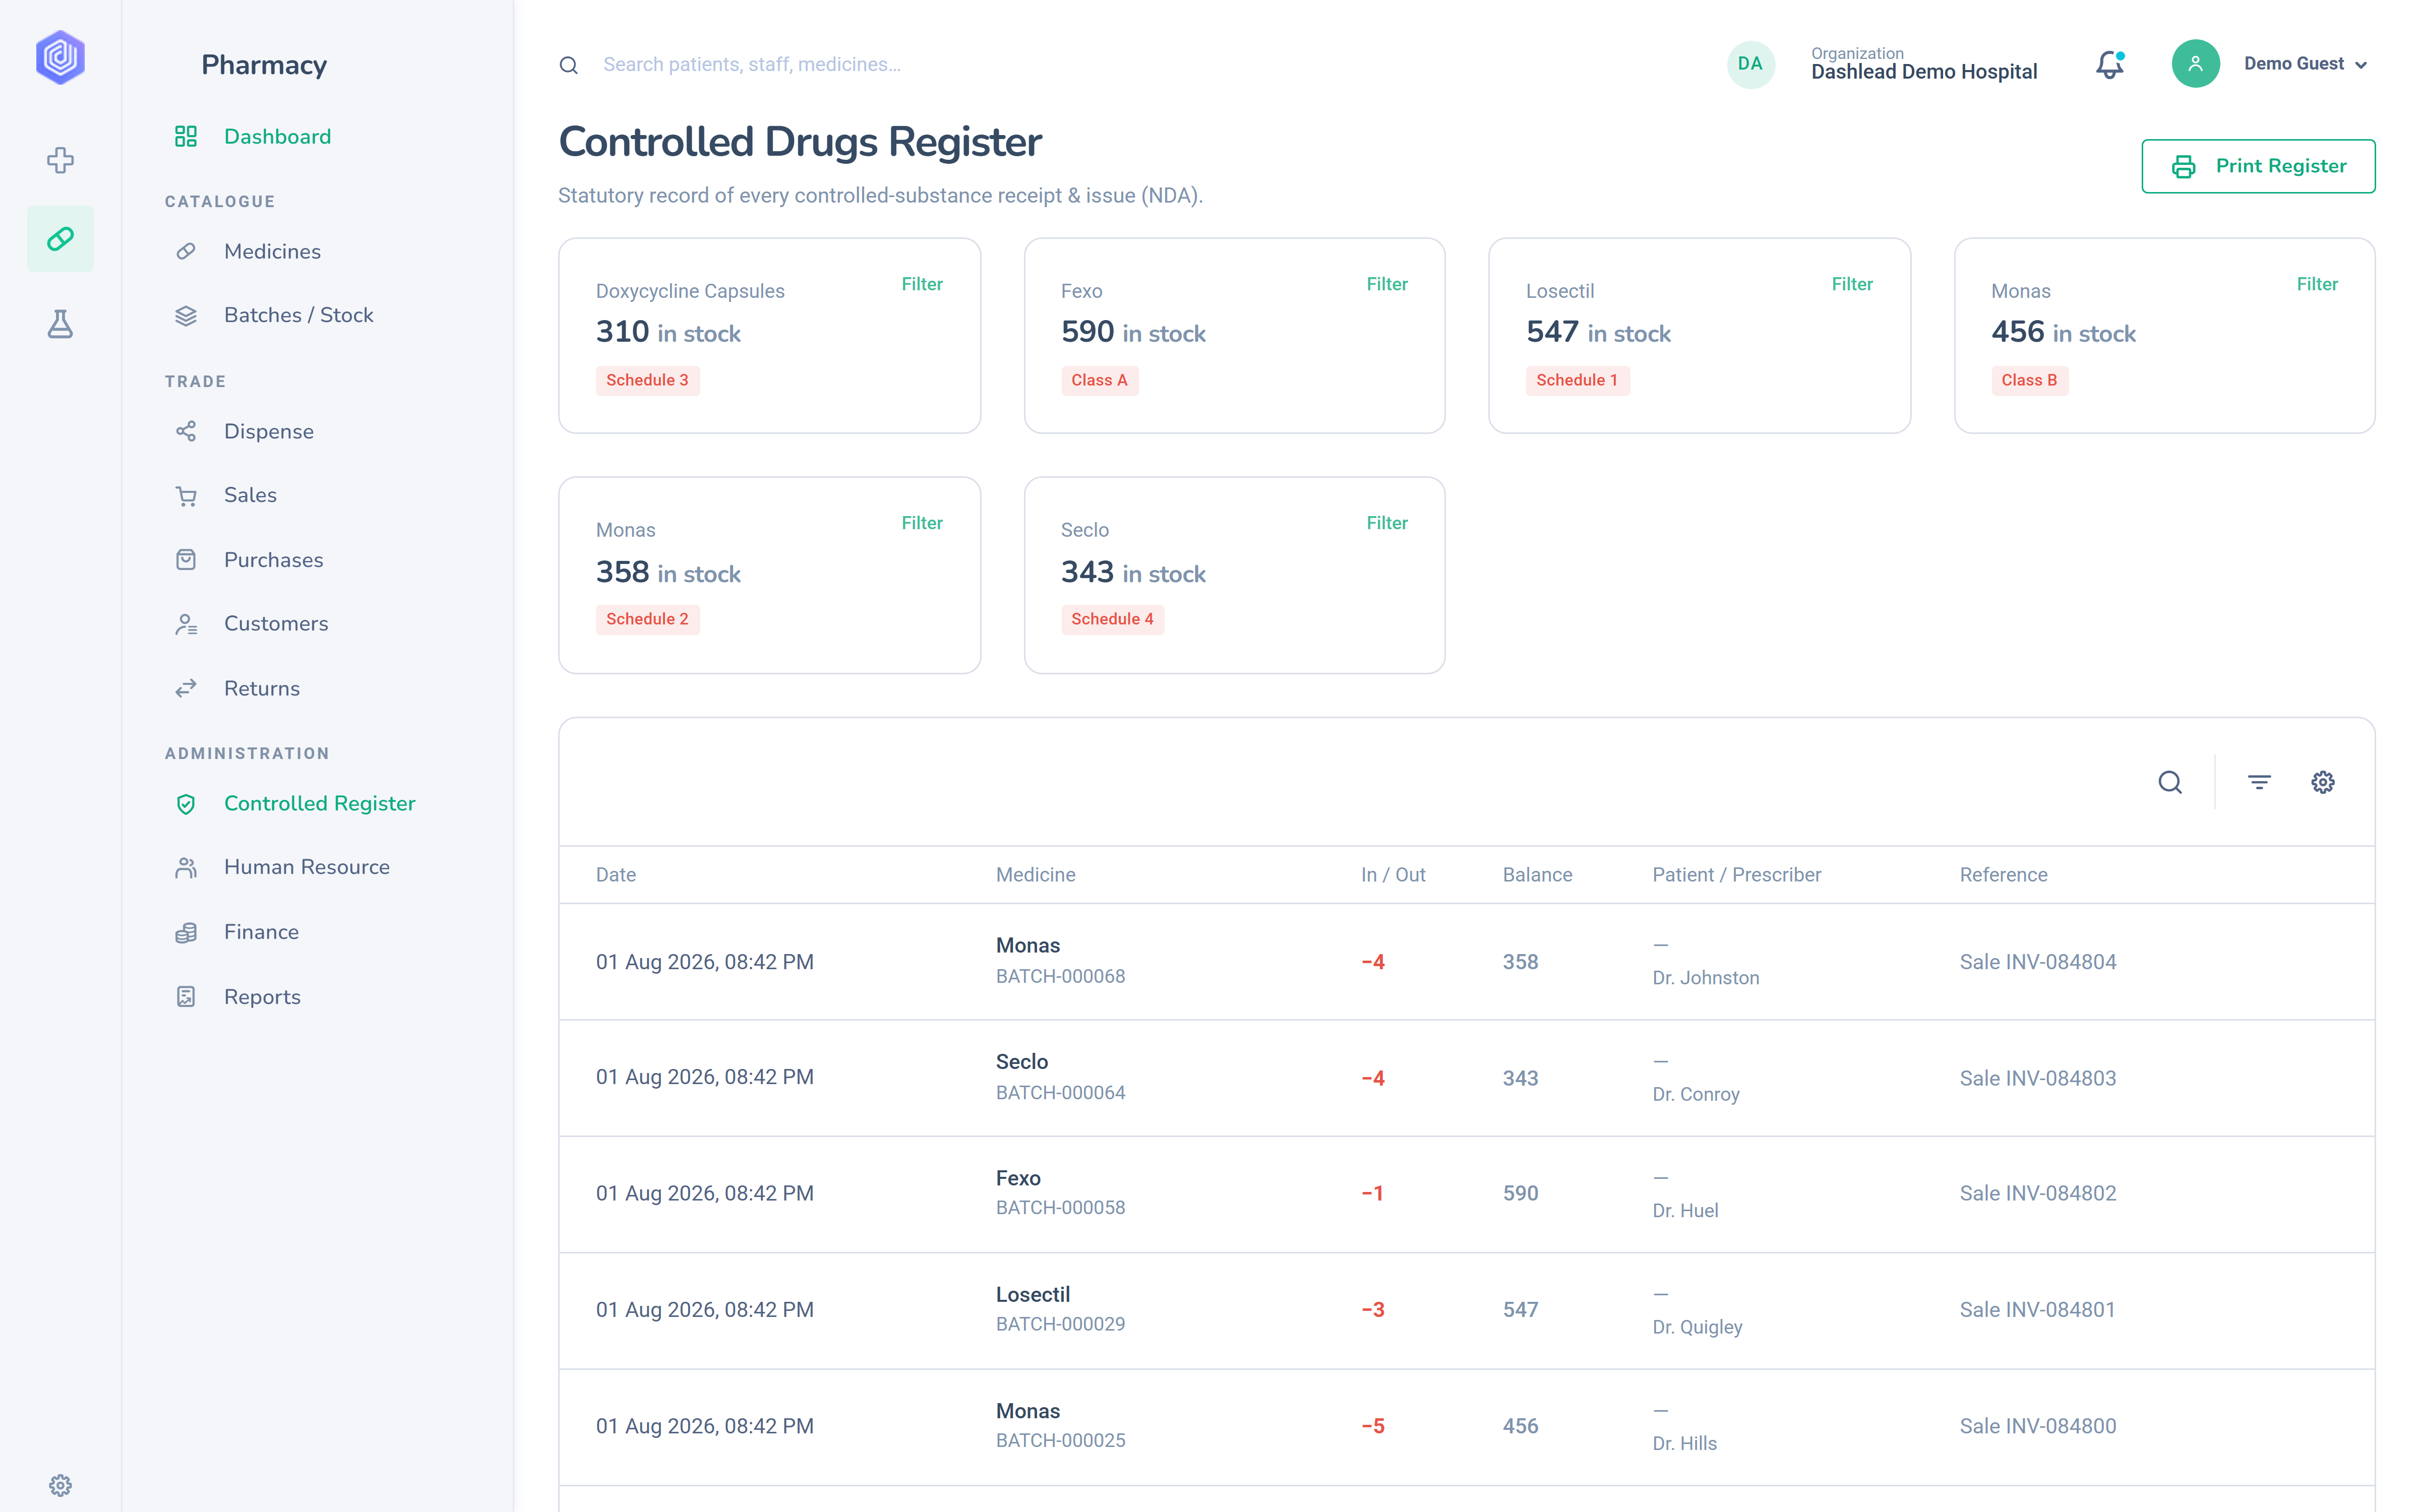Filter by Monas Class B card

point(2316,284)
